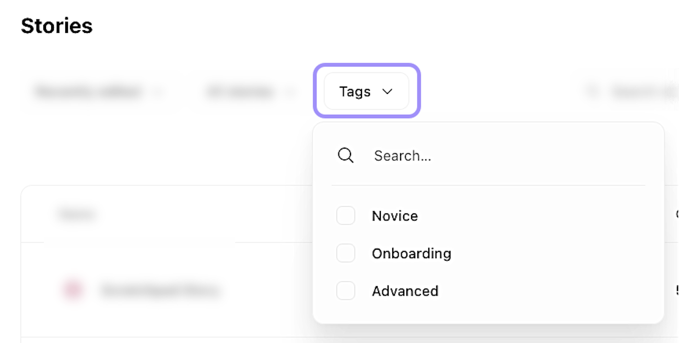
Task: Select the Novice label in the tag list
Action: pyautogui.click(x=395, y=216)
